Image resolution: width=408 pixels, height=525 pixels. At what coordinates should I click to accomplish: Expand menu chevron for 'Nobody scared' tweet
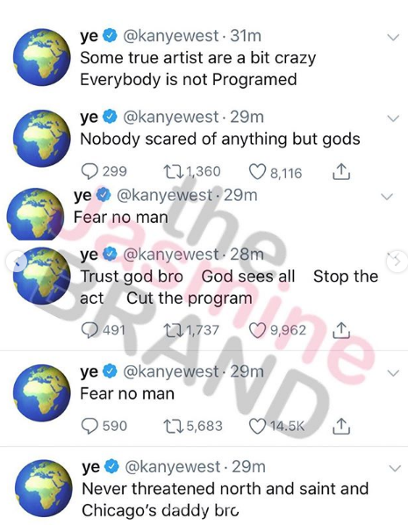click(393, 118)
